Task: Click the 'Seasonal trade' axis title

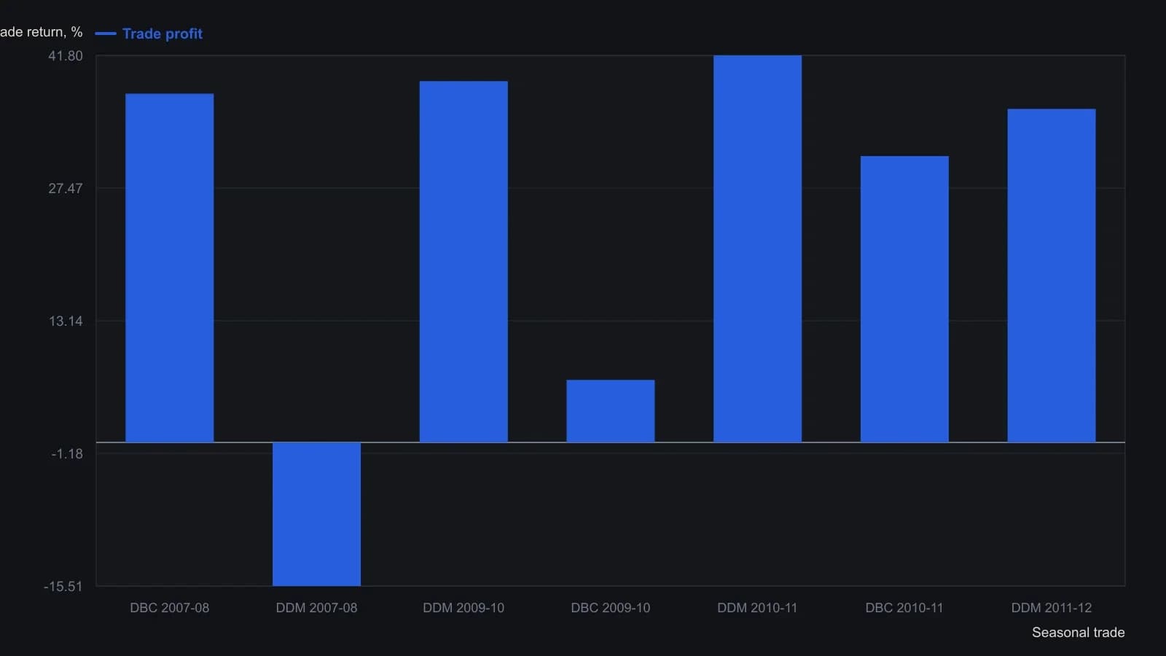Action: (1079, 633)
